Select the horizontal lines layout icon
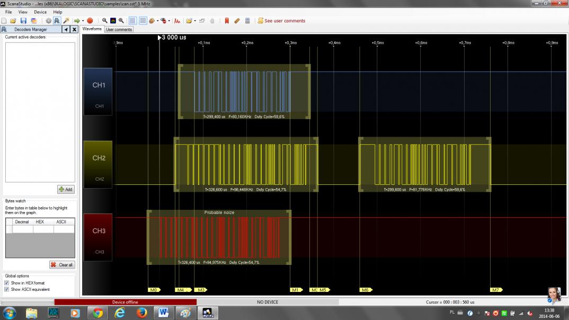Viewport: 569px width, 320px height. pyautogui.click(x=143, y=21)
